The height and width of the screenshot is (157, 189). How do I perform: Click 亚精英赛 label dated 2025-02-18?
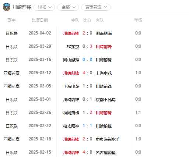pos(11,139)
